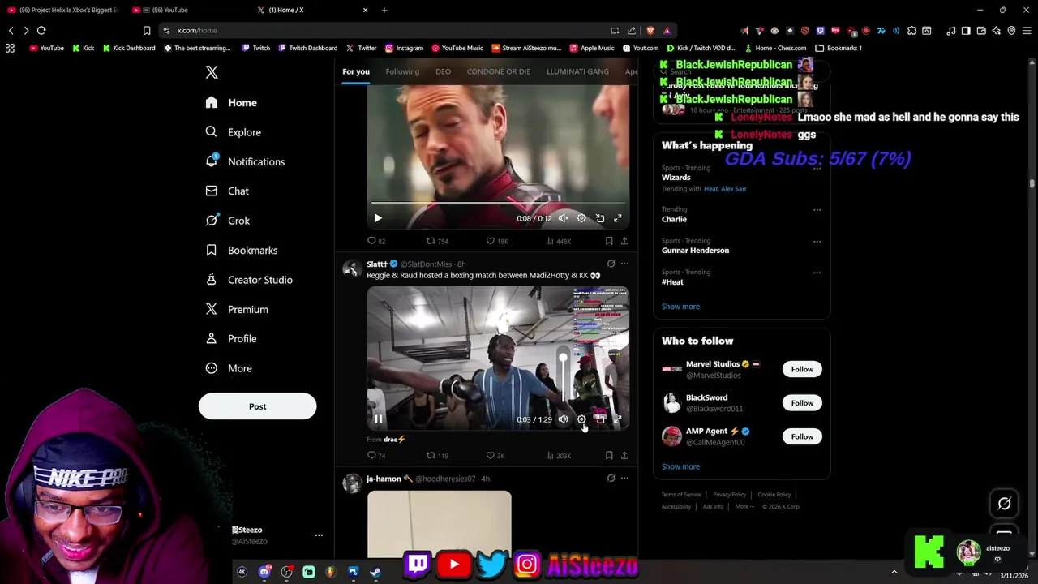Open Privacy Policy link
Screen dimensions: 1038x584
pyautogui.click(x=729, y=495)
